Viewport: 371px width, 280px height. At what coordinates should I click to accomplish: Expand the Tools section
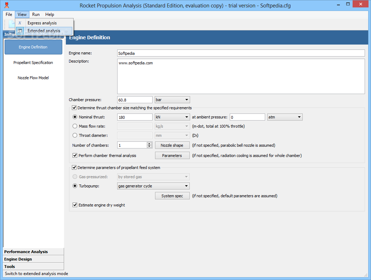(33, 266)
